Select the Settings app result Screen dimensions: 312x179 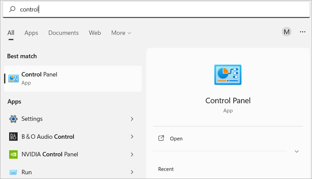73,119
